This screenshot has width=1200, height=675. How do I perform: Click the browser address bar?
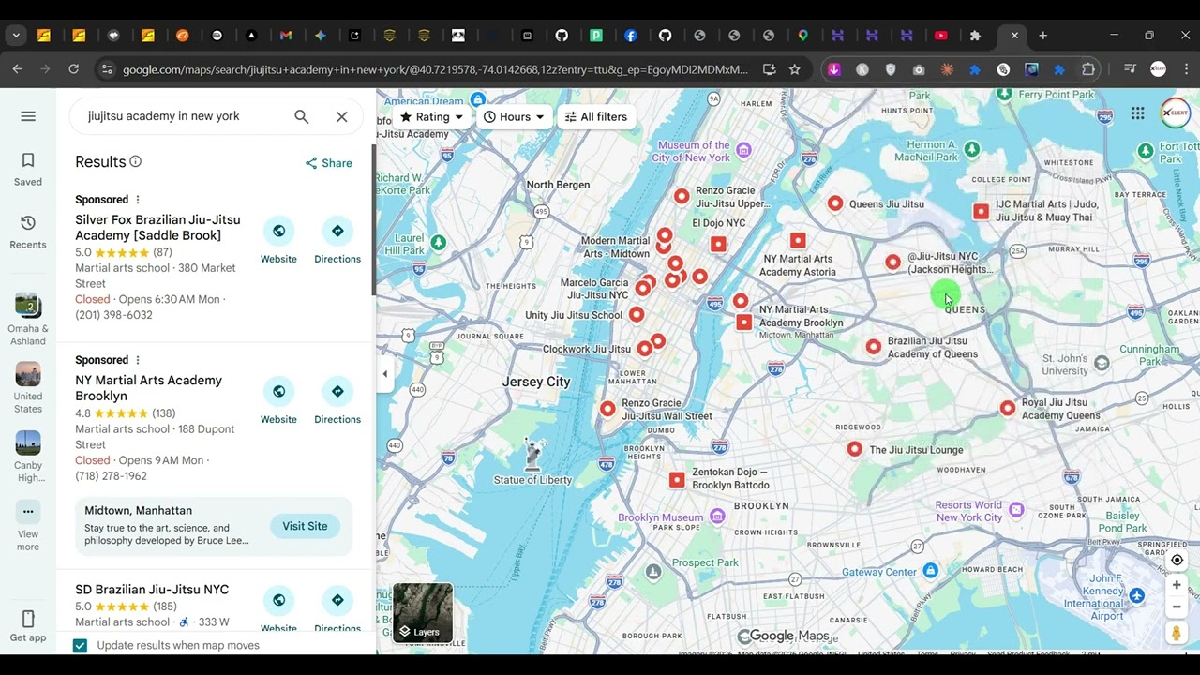[436, 69]
